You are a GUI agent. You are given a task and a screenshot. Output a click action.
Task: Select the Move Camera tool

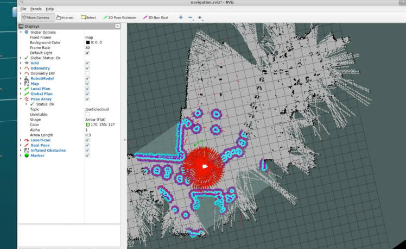point(37,17)
